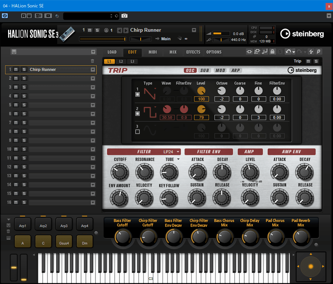
Task: Open the Chirp Runner program dropdown in header
Action: (x=194, y=30)
